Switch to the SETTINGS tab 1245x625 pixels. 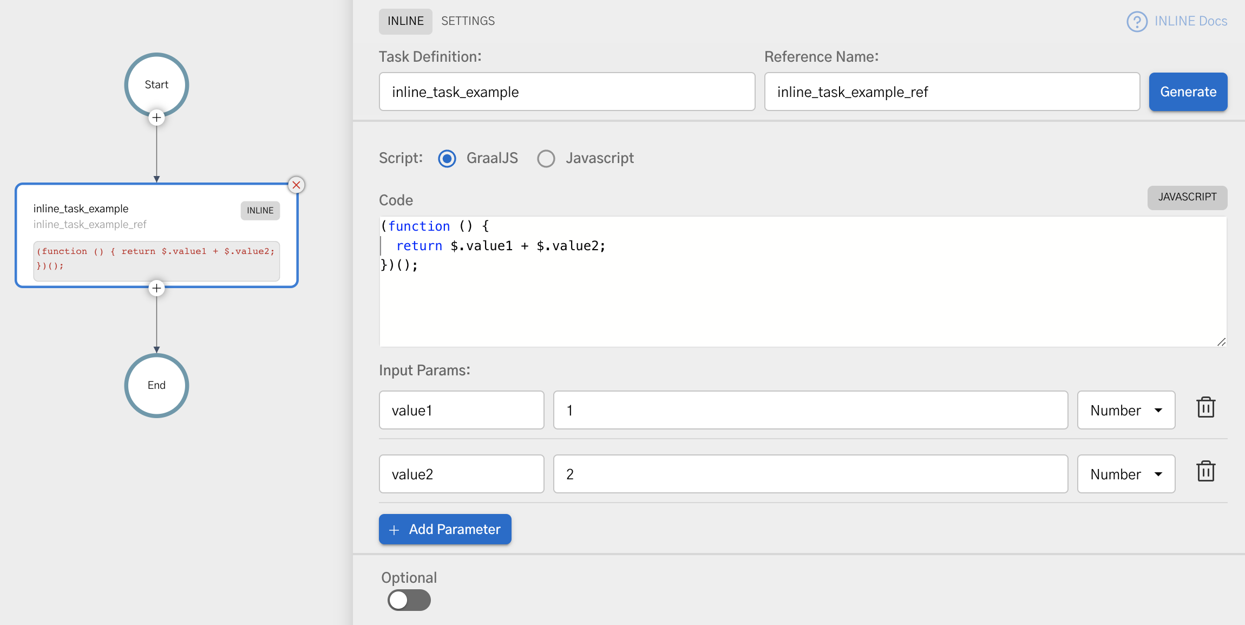pos(467,21)
